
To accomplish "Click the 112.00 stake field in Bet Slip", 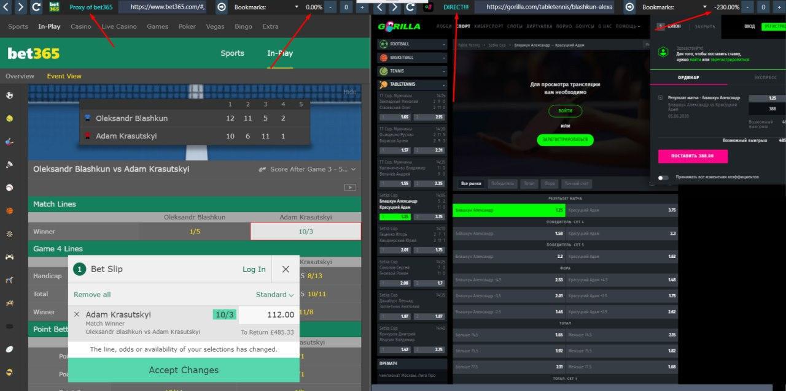I will click(x=268, y=315).
